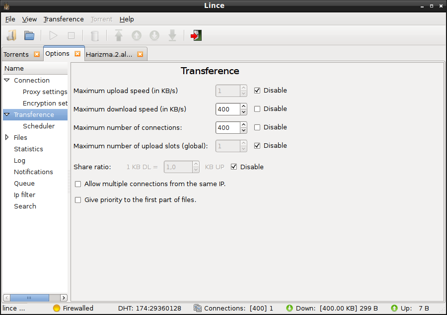Screen dimensions: 447x315
Task: Collapse the Transference tree node
Action: pyautogui.click(x=7, y=114)
